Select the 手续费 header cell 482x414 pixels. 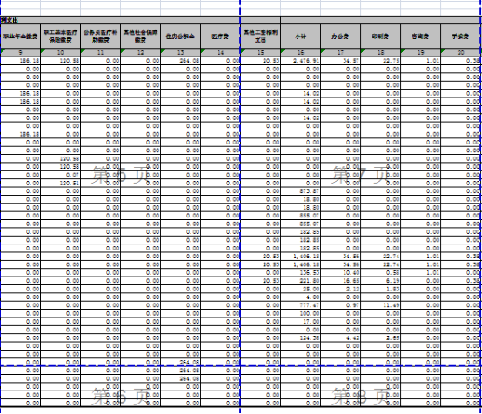point(460,37)
